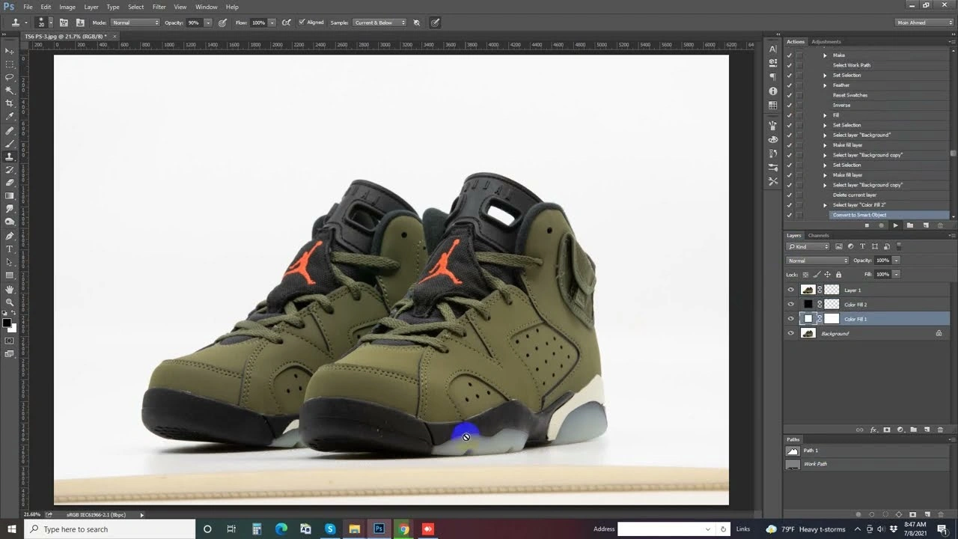Click the add layer style fx icon
Viewport: 958px width, 539px height.
pos(873,430)
